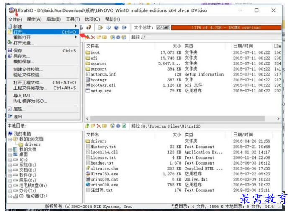Expand the 系统(D:) drive node

pyautogui.click(x=10, y=165)
